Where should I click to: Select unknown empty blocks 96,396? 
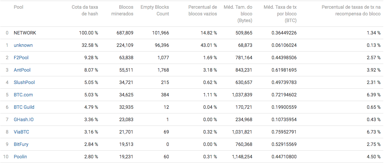[x=162, y=45]
